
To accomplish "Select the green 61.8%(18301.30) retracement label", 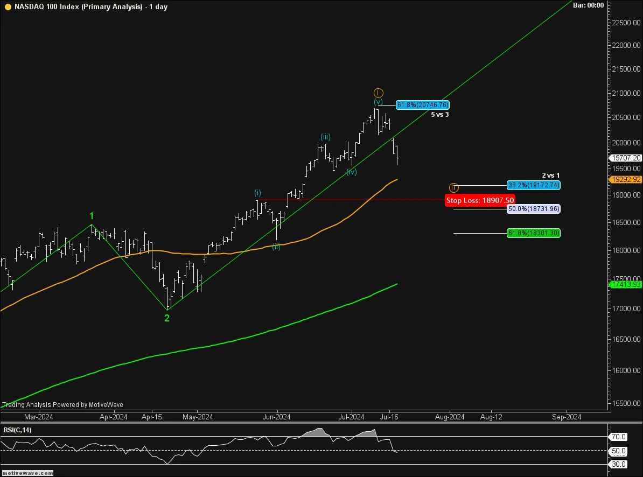I will click(534, 233).
